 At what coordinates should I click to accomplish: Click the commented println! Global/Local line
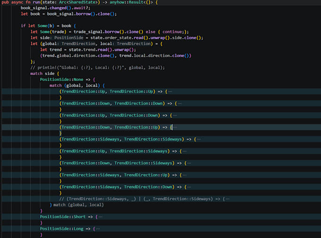(97, 68)
